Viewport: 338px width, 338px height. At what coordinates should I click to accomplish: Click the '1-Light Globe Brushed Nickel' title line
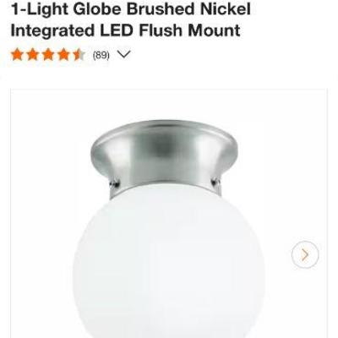131,8
